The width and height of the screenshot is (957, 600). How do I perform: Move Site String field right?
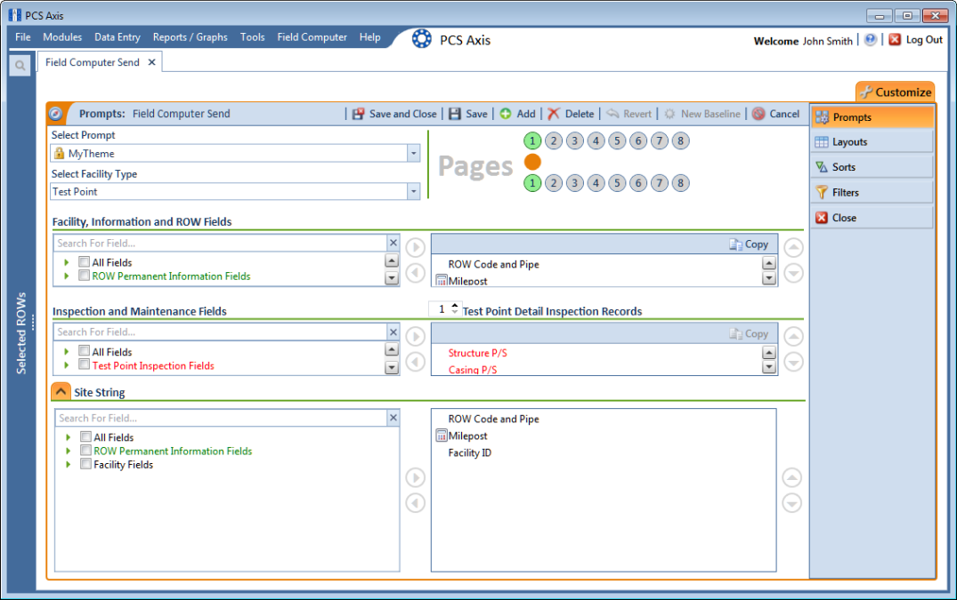(416, 477)
